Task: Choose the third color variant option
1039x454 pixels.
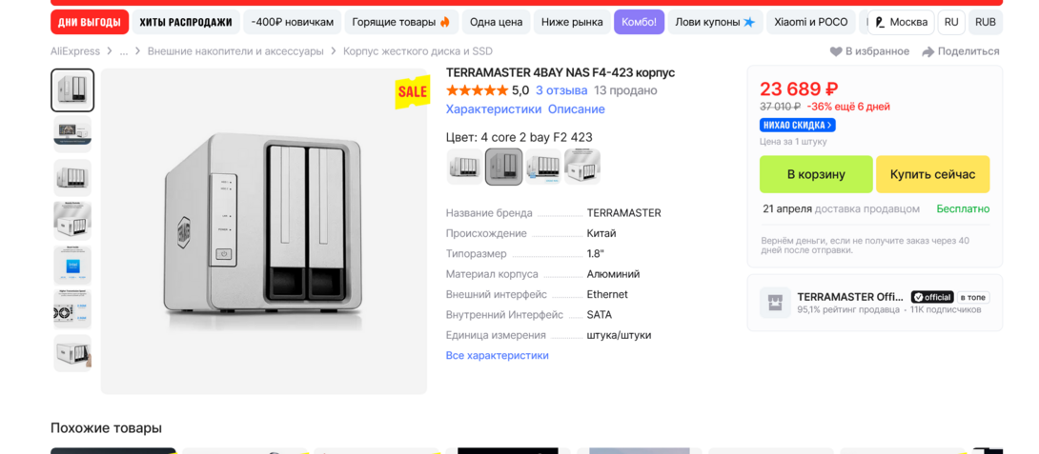Action: (543, 167)
